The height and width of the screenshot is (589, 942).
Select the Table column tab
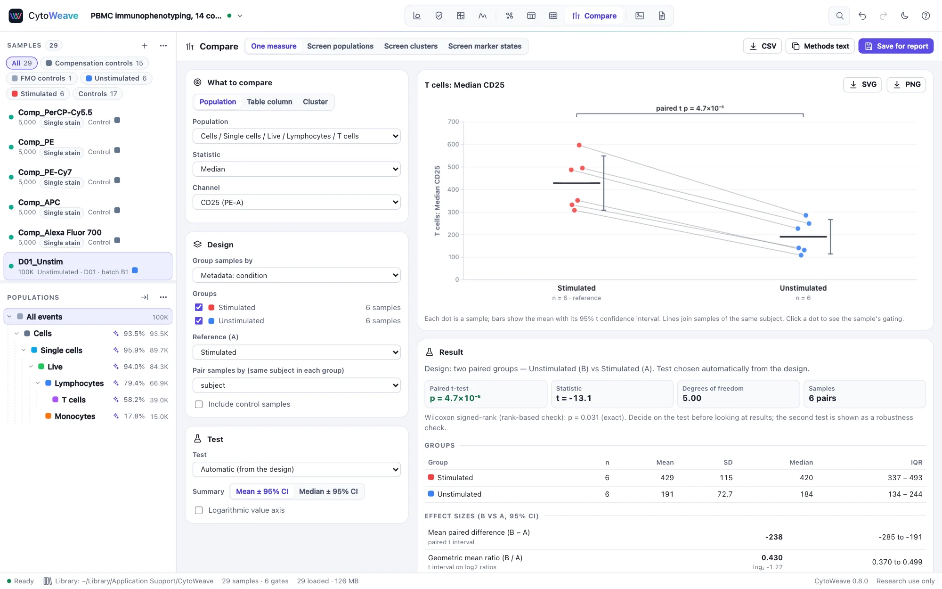(269, 102)
